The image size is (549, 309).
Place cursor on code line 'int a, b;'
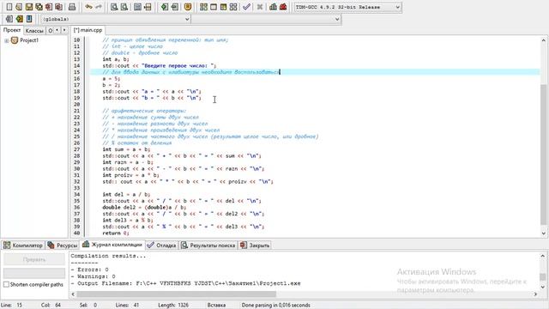(116, 59)
